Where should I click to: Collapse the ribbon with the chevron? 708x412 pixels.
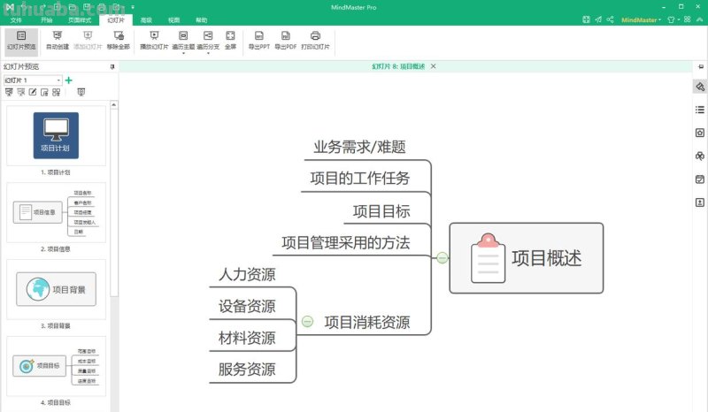[x=700, y=19]
